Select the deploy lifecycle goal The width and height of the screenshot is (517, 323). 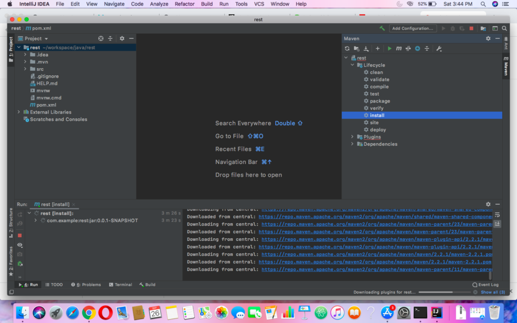[x=378, y=130]
